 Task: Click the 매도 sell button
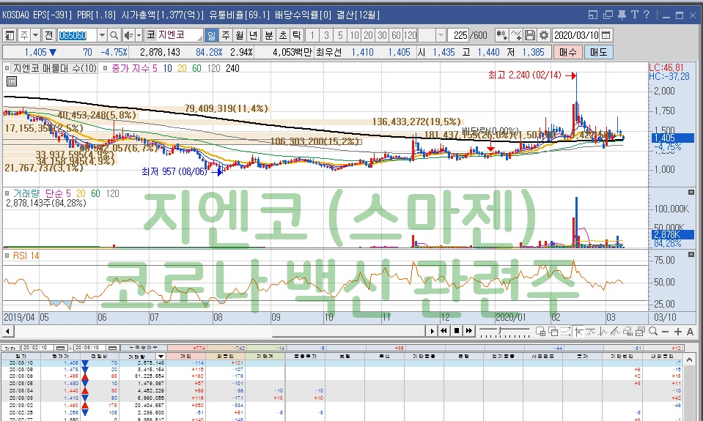[598, 53]
